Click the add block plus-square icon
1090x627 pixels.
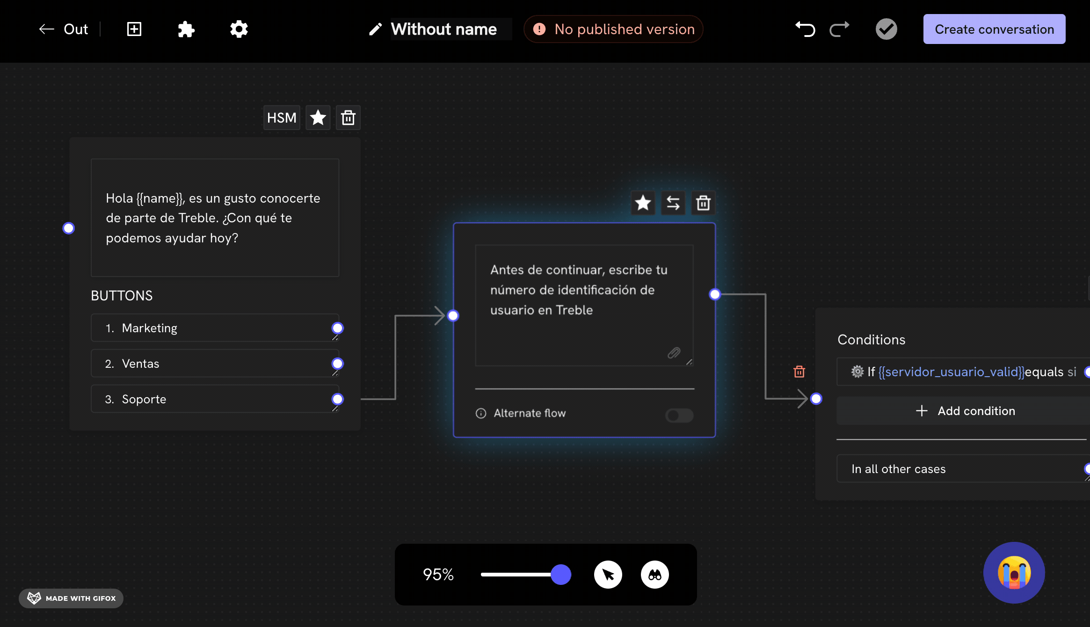tap(134, 29)
